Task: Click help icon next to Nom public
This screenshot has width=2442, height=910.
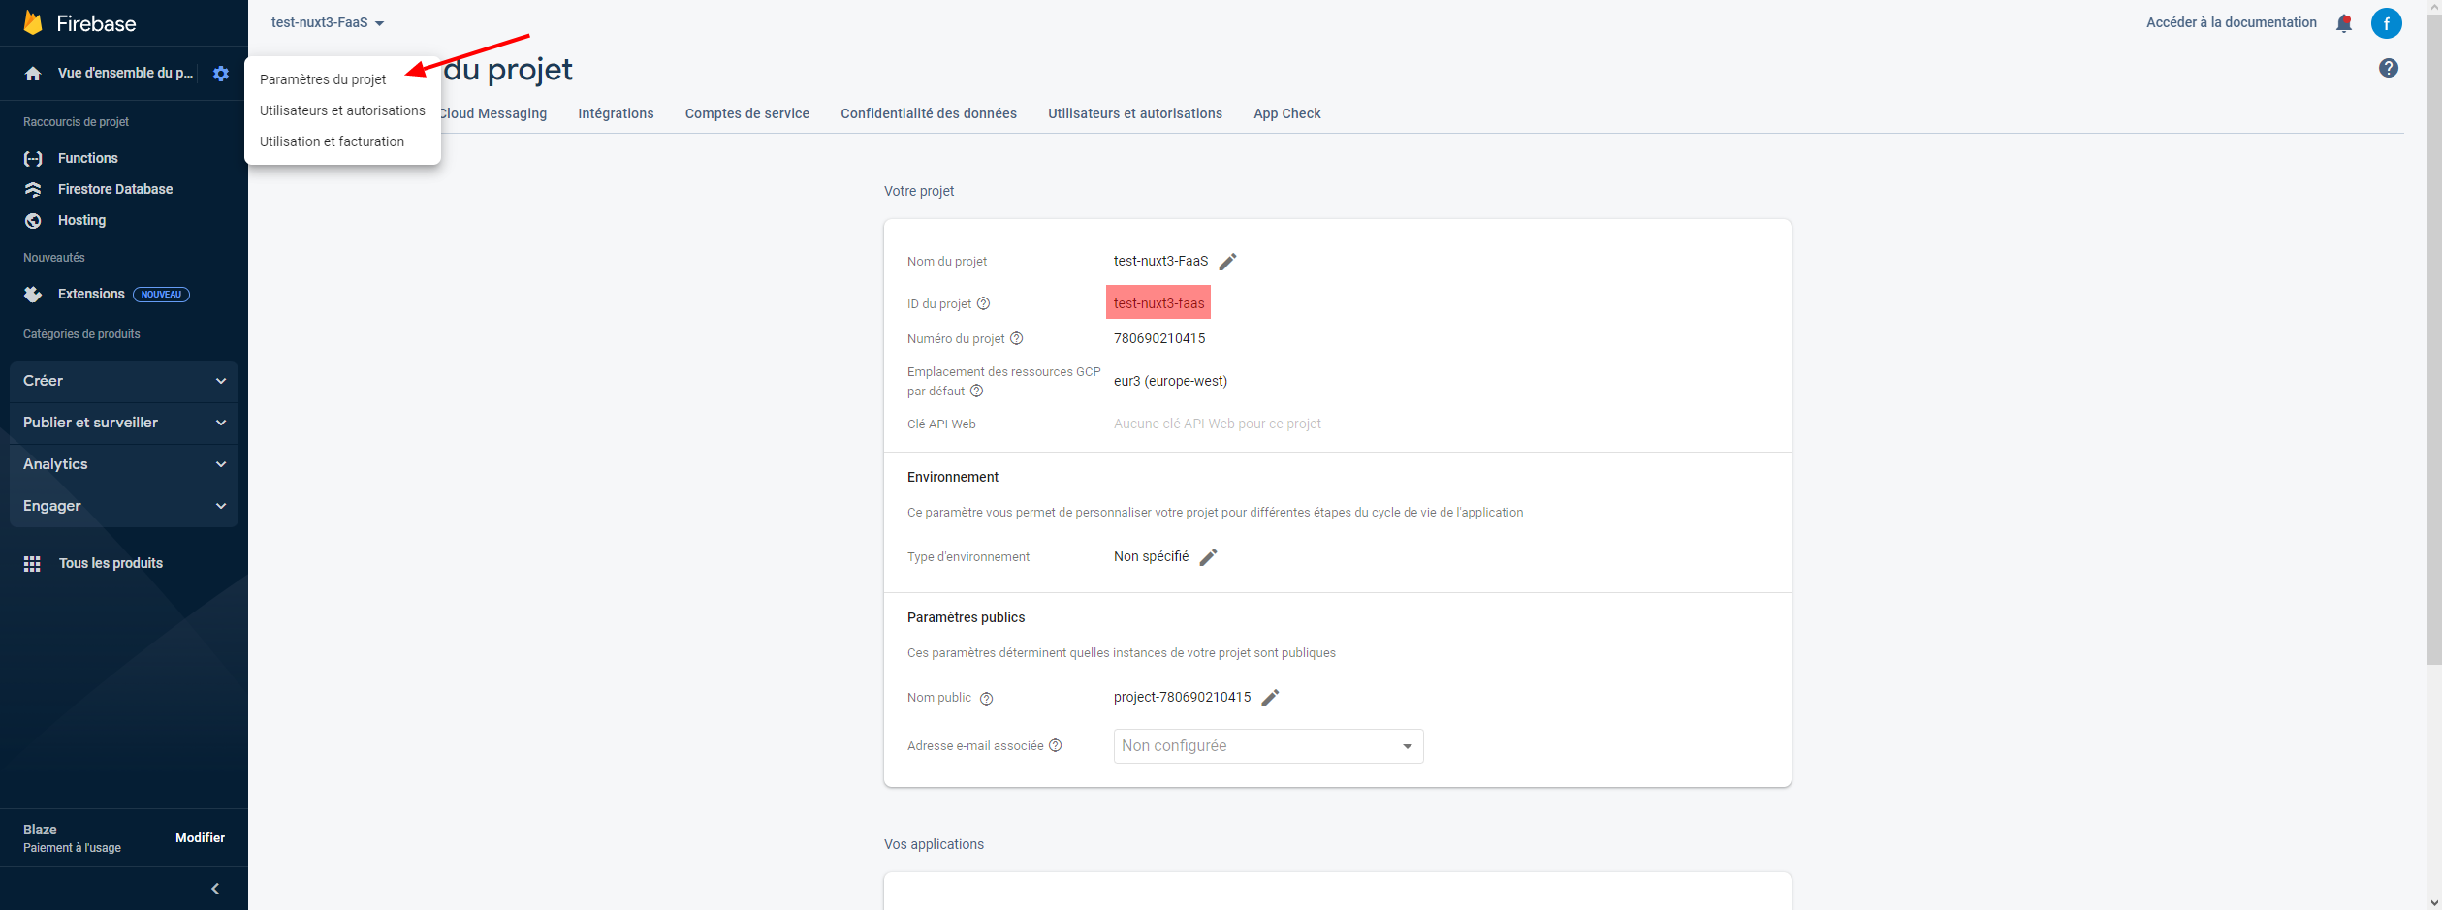Action: pyautogui.click(x=986, y=699)
